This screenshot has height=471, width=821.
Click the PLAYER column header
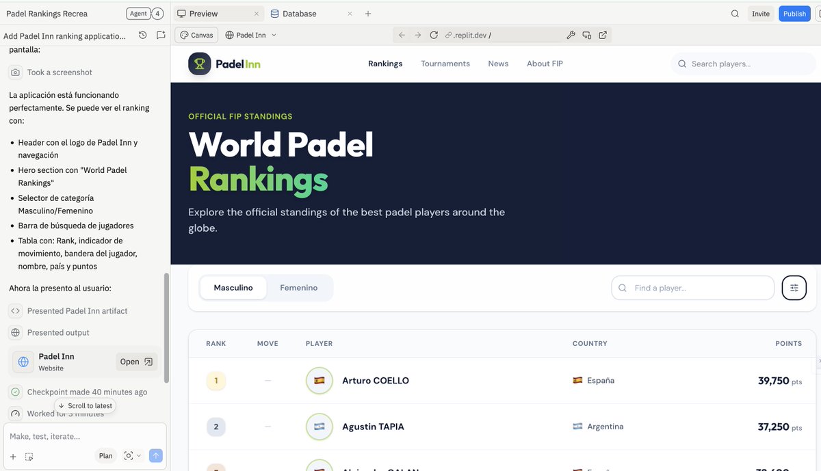pos(320,344)
